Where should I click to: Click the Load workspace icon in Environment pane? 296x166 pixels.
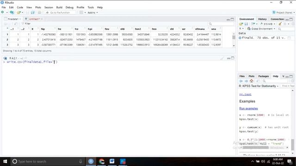241,24
